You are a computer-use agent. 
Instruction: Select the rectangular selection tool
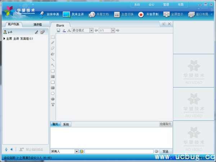coord(53,37)
